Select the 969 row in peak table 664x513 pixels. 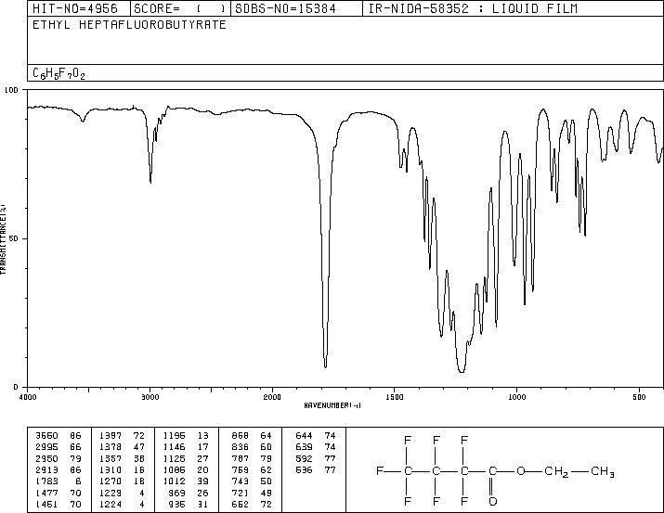pos(186,493)
